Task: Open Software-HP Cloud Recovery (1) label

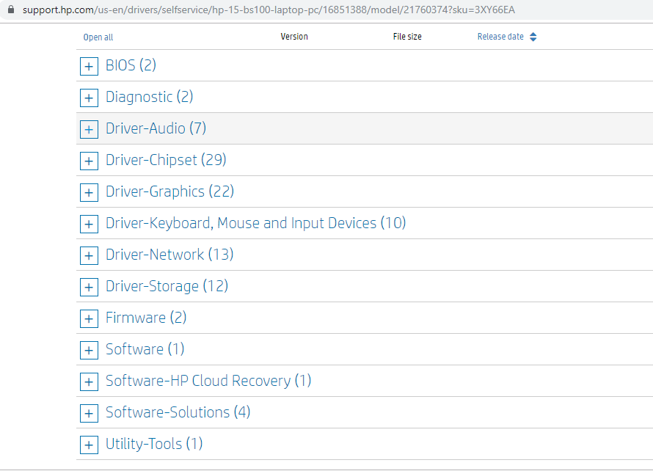Action: tap(208, 381)
